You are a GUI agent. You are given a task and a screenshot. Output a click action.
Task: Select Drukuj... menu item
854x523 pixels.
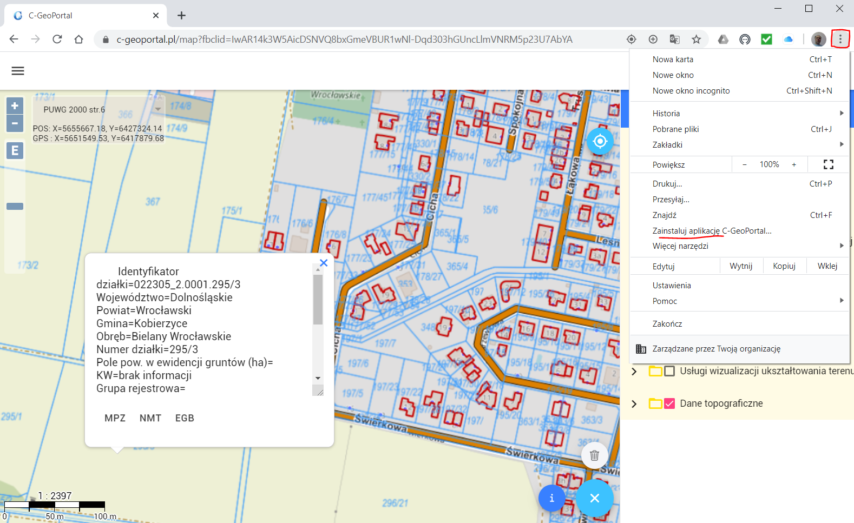tap(740, 184)
